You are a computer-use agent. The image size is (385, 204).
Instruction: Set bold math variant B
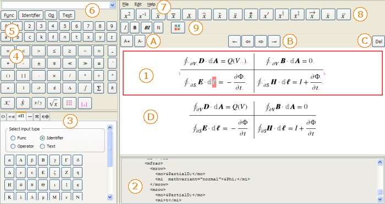pyautogui.click(x=135, y=28)
